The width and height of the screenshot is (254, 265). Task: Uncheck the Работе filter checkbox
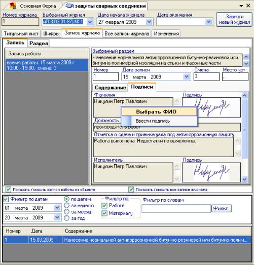click(x=104, y=206)
